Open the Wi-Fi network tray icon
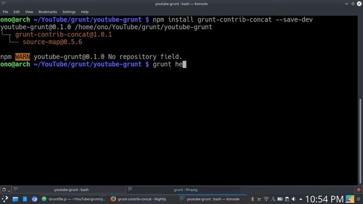The image size is (363, 204). [266, 199]
